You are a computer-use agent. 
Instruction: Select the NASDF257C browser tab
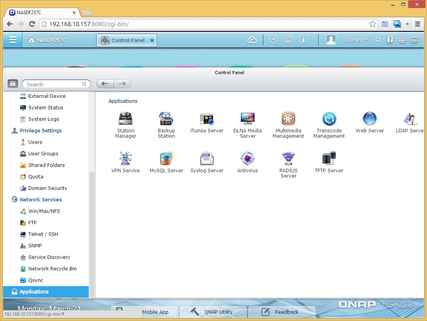tap(43, 13)
